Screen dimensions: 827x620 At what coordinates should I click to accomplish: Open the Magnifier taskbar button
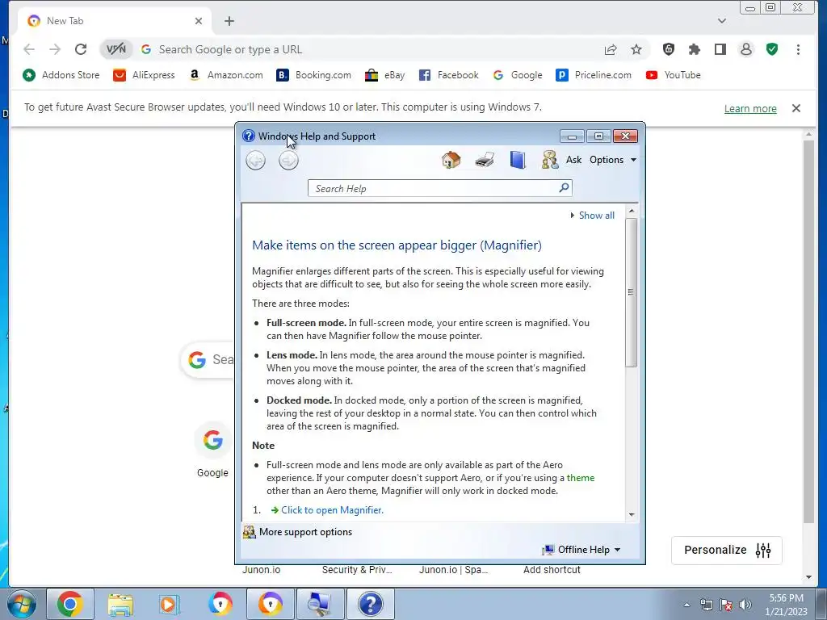click(x=320, y=604)
